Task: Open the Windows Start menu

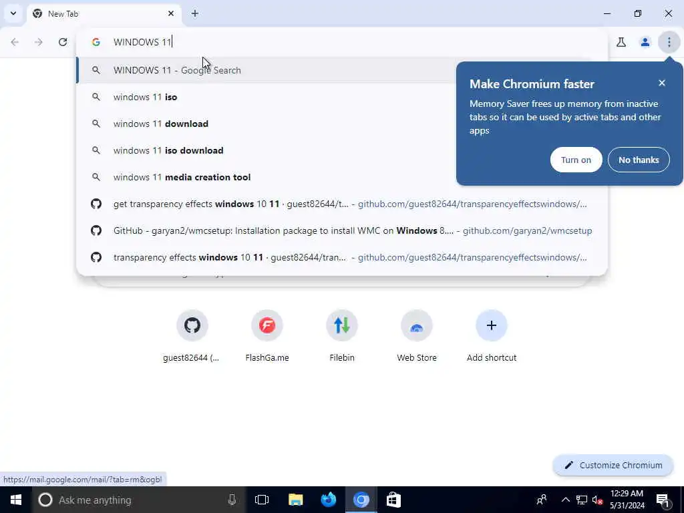Action: pyautogui.click(x=16, y=500)
